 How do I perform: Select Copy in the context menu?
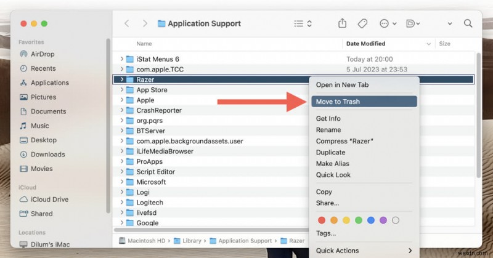click(x=364, y=191)
